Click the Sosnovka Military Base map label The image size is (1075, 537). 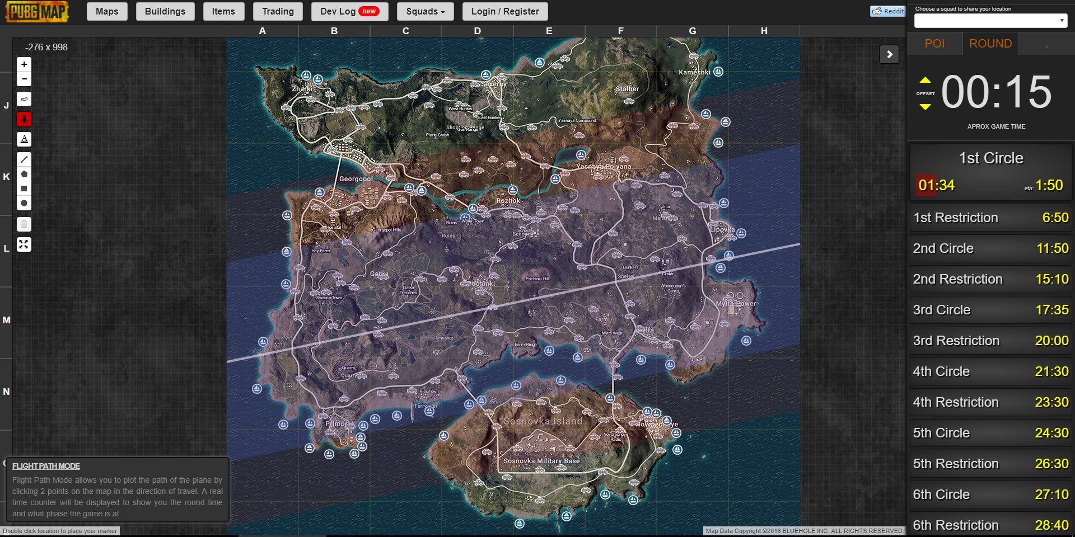(x=541, y=461)
